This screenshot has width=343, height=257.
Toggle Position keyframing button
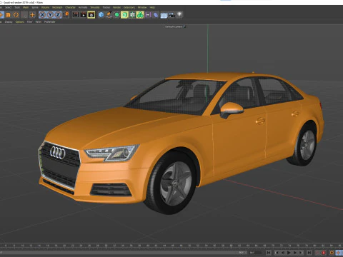[x=339, y=253]
